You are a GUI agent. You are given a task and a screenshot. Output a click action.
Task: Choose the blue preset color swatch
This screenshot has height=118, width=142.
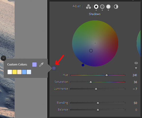click(x=24, y=72)
